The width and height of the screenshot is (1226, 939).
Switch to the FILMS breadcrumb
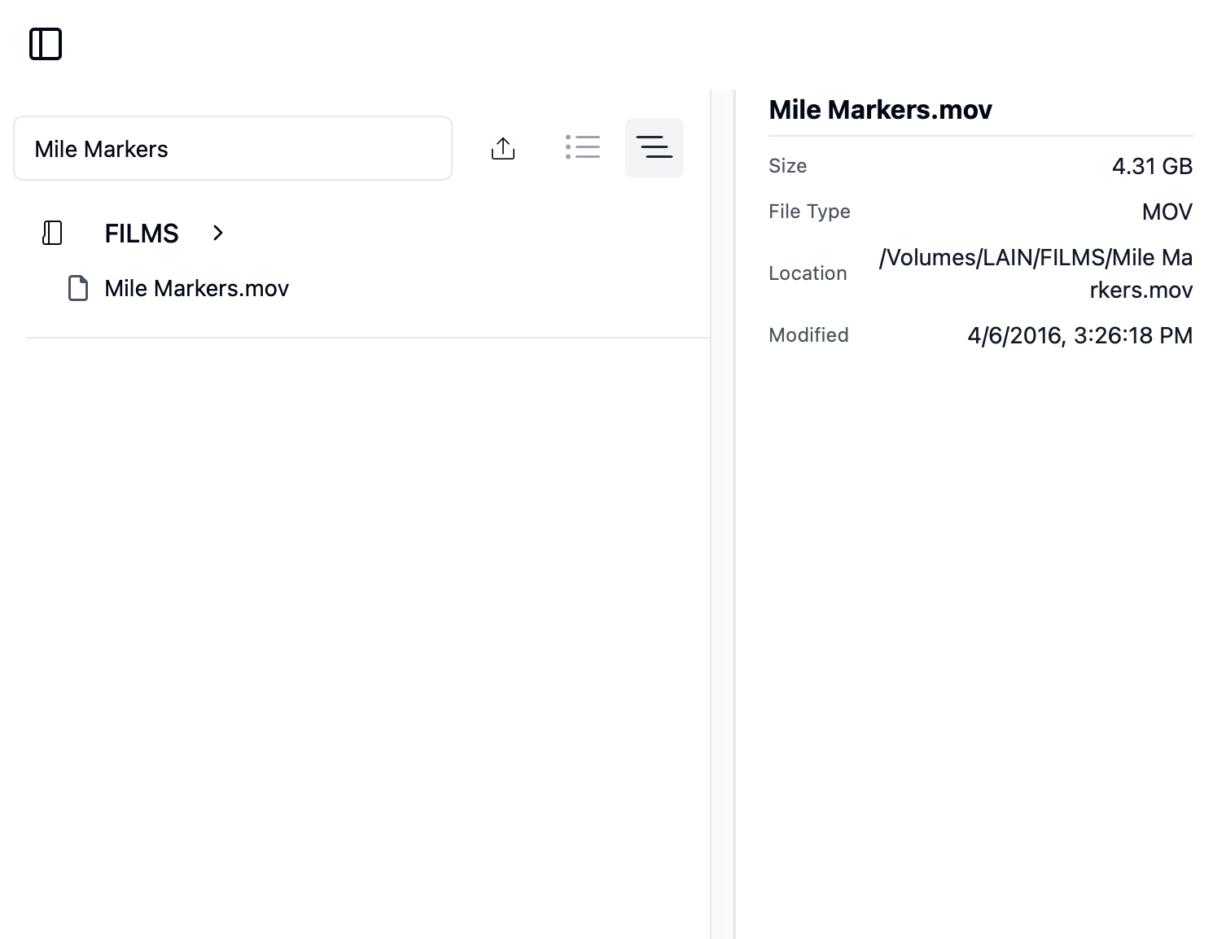141,234
